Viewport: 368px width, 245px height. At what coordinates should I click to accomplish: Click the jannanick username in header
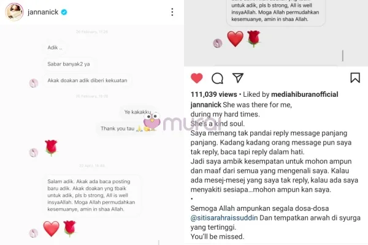(x=43, y=12)
